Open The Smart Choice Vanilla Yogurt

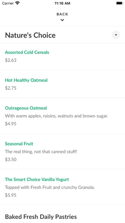(37, 179)
